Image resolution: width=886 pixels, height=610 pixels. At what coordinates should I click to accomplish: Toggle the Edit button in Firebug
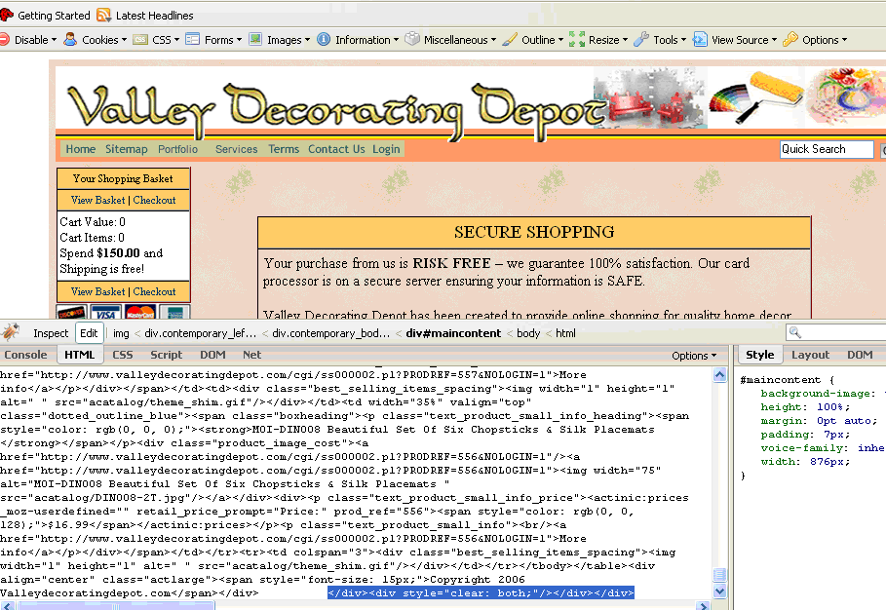pyautogui.click(x=89, y=333)
